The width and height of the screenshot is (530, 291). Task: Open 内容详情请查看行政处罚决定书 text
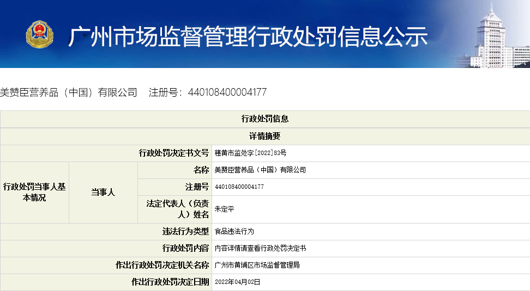(260, 249)
